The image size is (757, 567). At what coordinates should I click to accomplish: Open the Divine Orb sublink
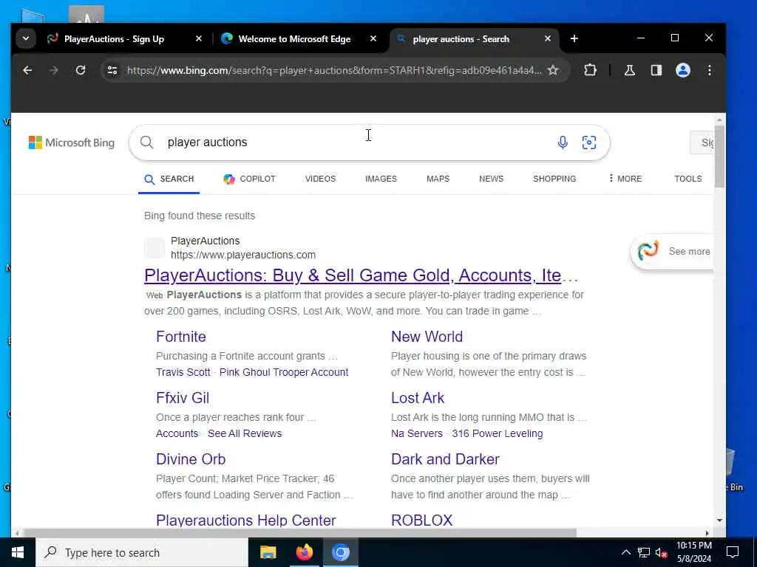[191, 459]
